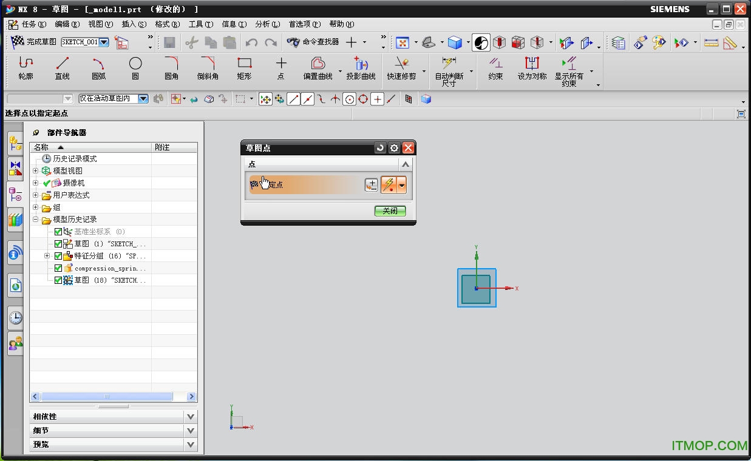Select the 矩形 rectangle tool
751x461 pixels.
244,68
